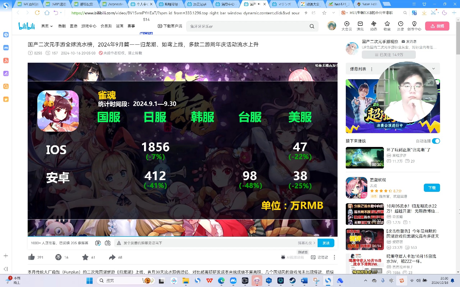Click the bilibili search input field
460x287 pixels.
(248, 26)
